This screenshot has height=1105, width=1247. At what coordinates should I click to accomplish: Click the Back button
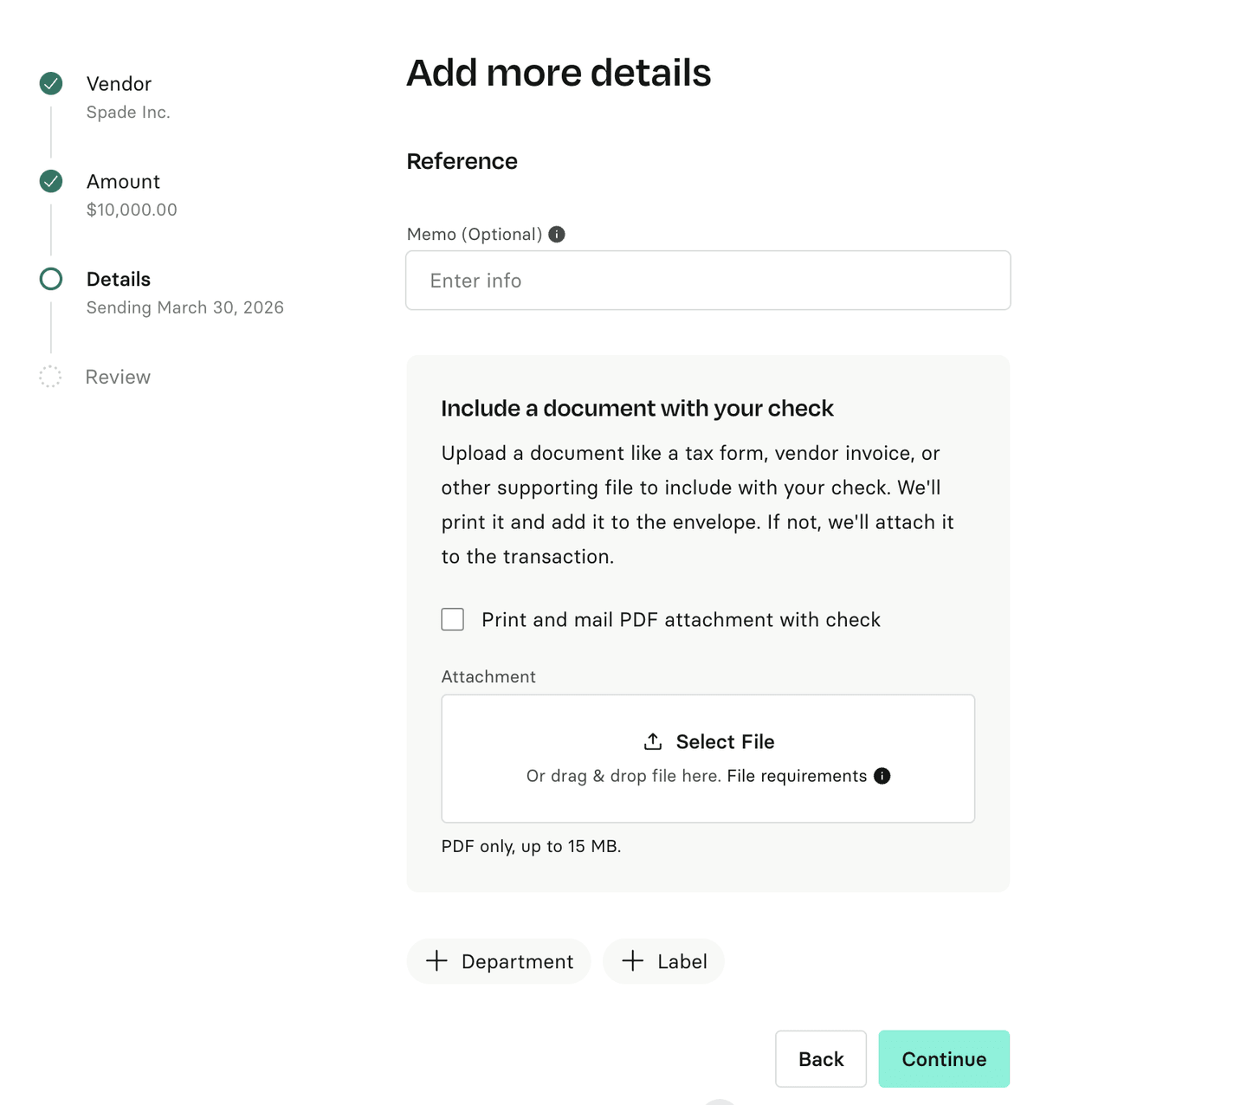(x=820, y=1058)
